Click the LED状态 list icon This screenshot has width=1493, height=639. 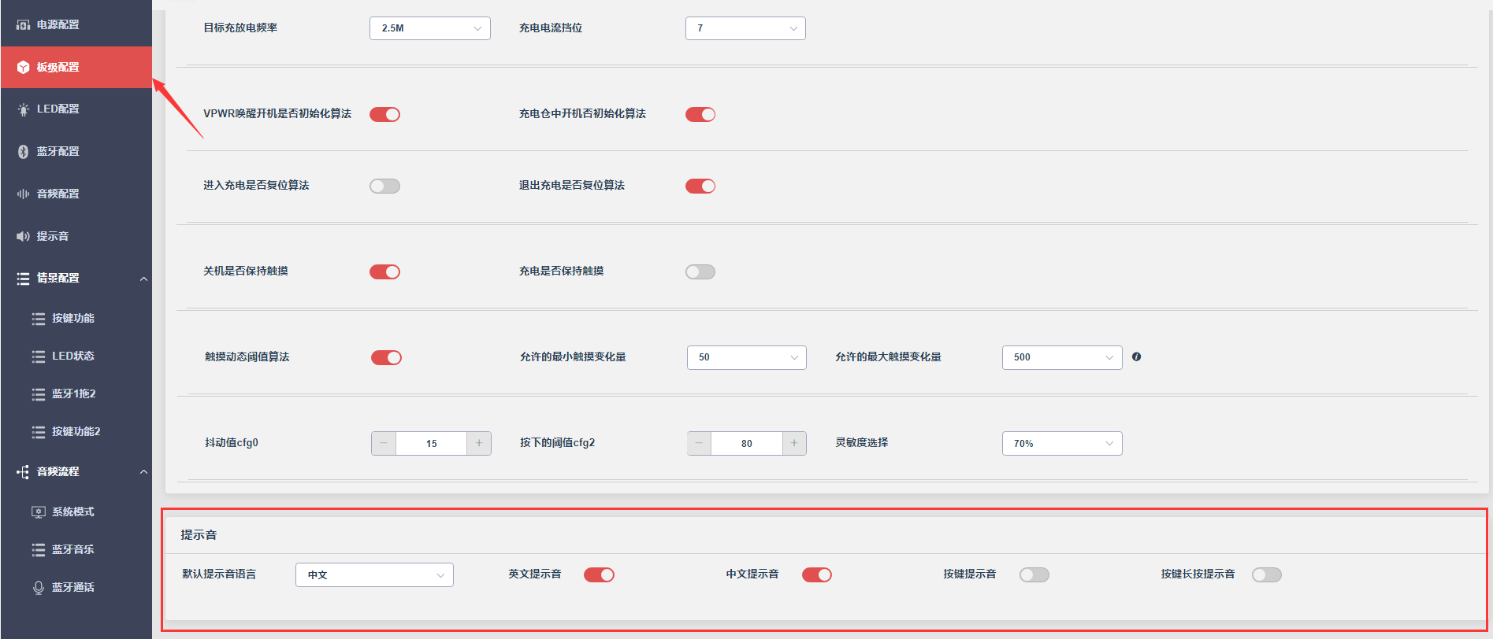point(39,356)
